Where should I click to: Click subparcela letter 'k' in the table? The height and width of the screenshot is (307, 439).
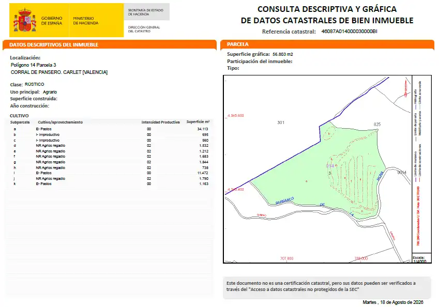click(14, 184)
